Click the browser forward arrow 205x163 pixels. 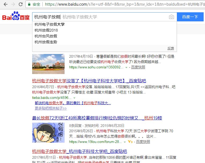click(x=13, y=4)
